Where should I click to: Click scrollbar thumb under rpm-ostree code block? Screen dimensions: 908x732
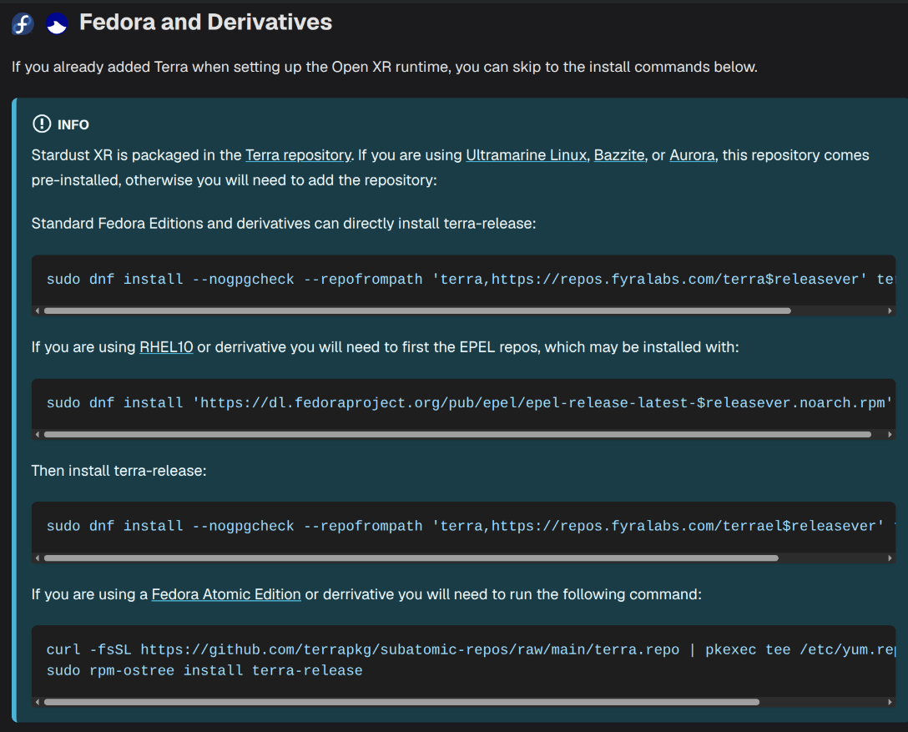click(401, 702)
